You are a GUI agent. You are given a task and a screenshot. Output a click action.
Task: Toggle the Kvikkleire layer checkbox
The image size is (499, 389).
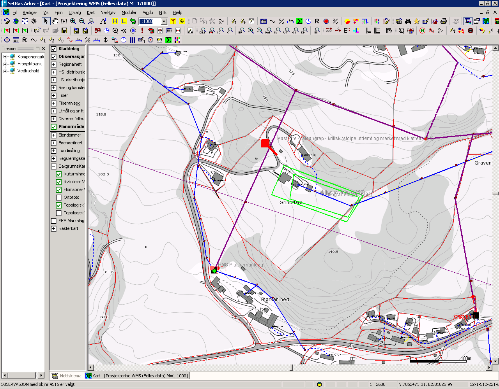pos(59,182)
